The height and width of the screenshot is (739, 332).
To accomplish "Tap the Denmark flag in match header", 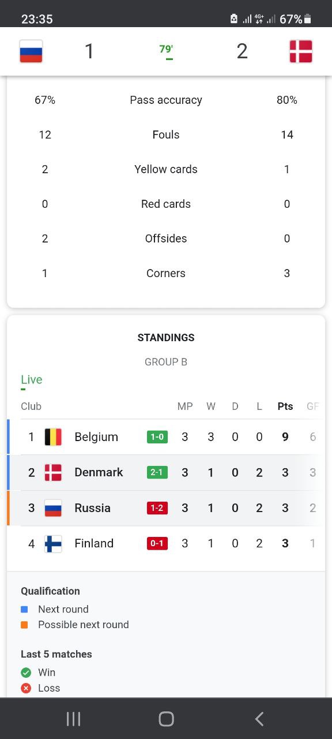I will (301, 51).
